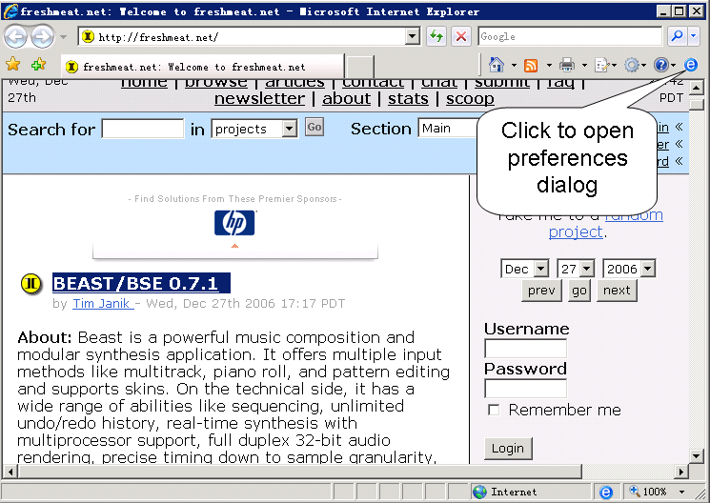The width and height of the screenshot is (710, 503).
Task: Stop loading with the red X icon
Action: point(461,36)
